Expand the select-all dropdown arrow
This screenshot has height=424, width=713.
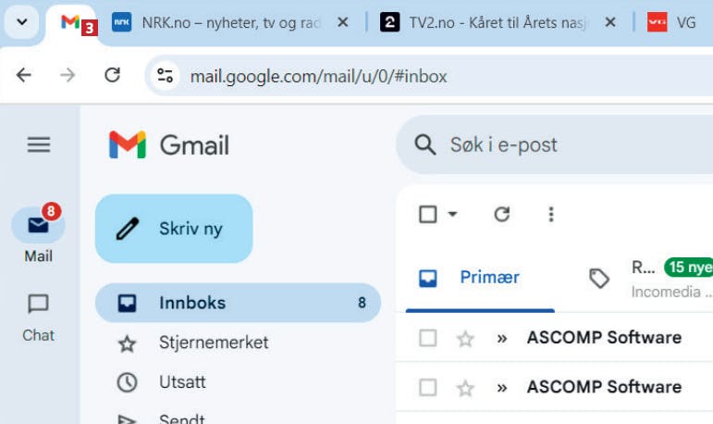453,215
